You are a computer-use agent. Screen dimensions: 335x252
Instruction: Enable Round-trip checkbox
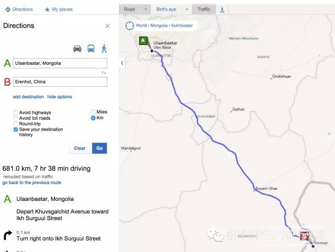16,124
